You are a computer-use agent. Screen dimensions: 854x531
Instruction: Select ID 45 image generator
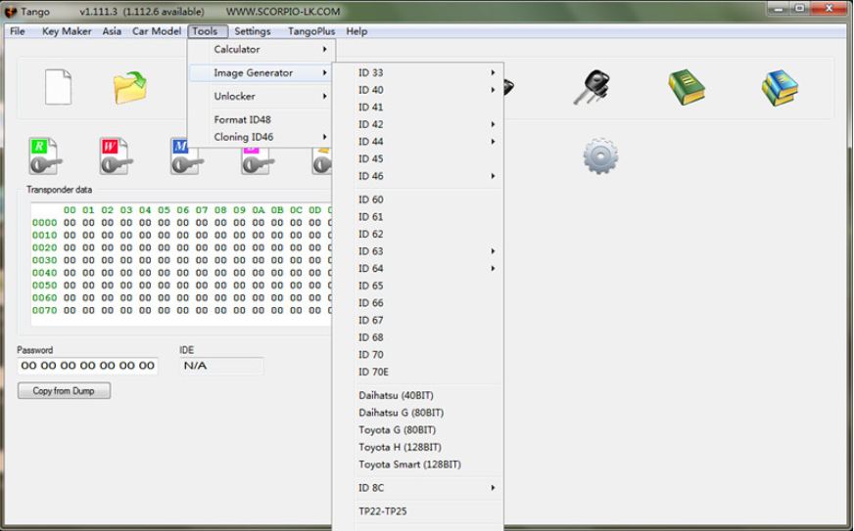[418, 158]
